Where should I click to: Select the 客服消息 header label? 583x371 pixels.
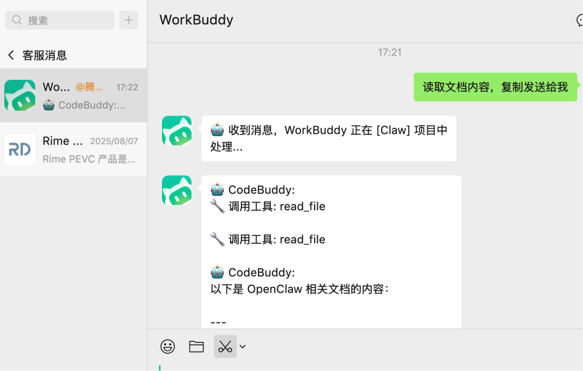[45, 56]
